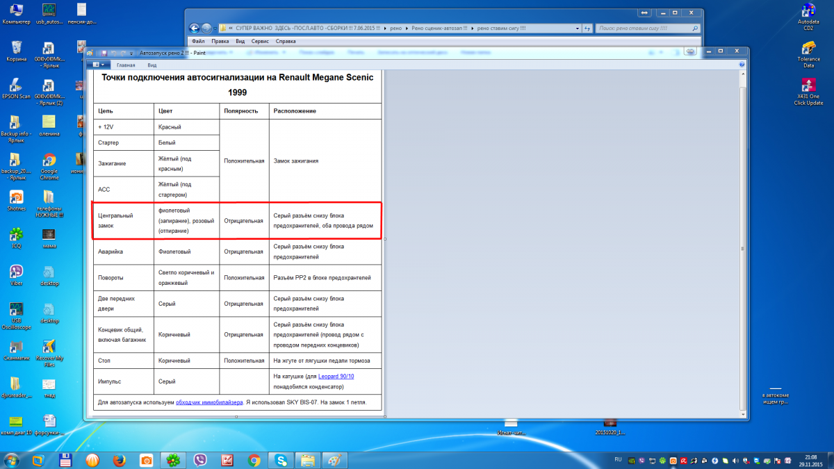
Task: Click the Светло коричневый и оранжевый cell
Action: tap(186, 277)
